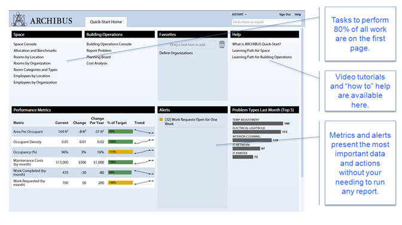Click the TEMP ADJUSTMENT chart bar
The image size is (402, 225).
(258, 124)
